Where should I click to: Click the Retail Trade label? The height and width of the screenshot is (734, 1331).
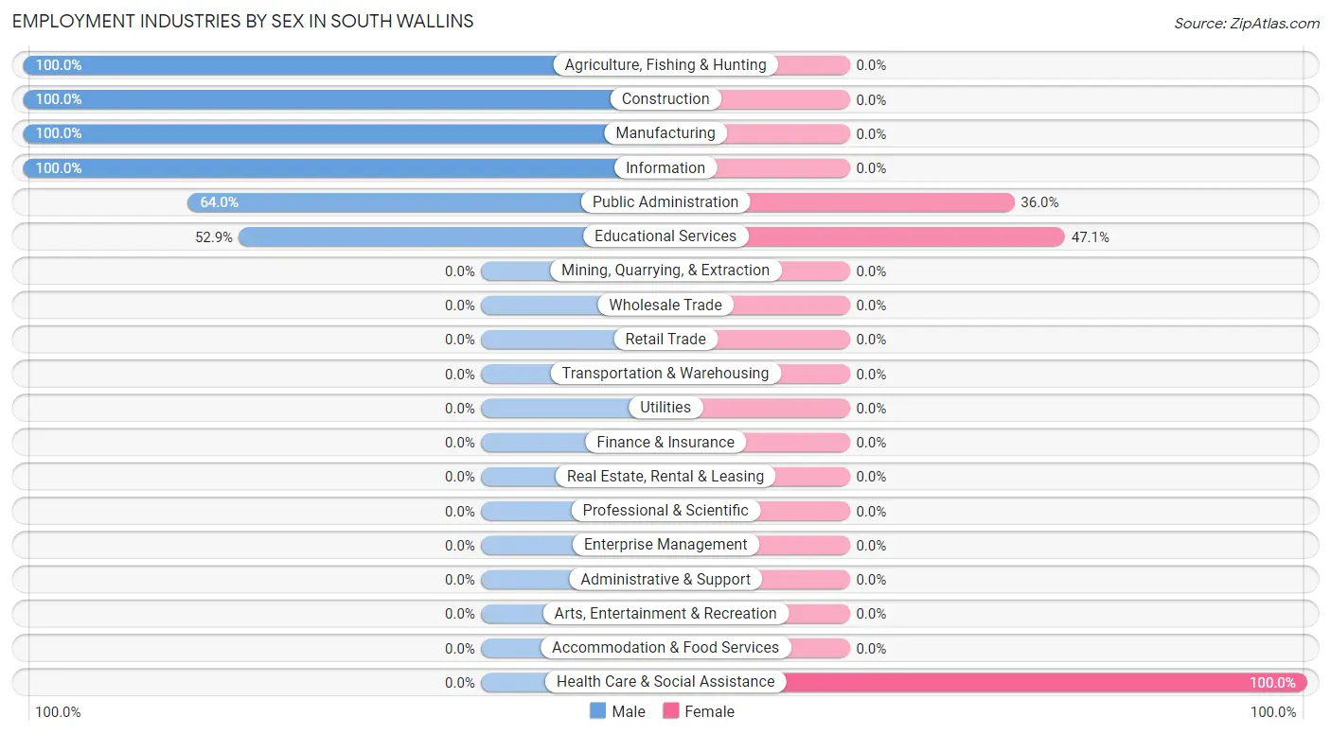(665, 340)
